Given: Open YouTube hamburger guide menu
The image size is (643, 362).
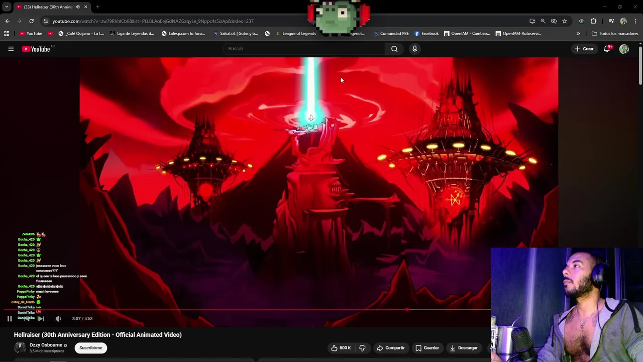Looking at the screenshot, I should [11, 49].
